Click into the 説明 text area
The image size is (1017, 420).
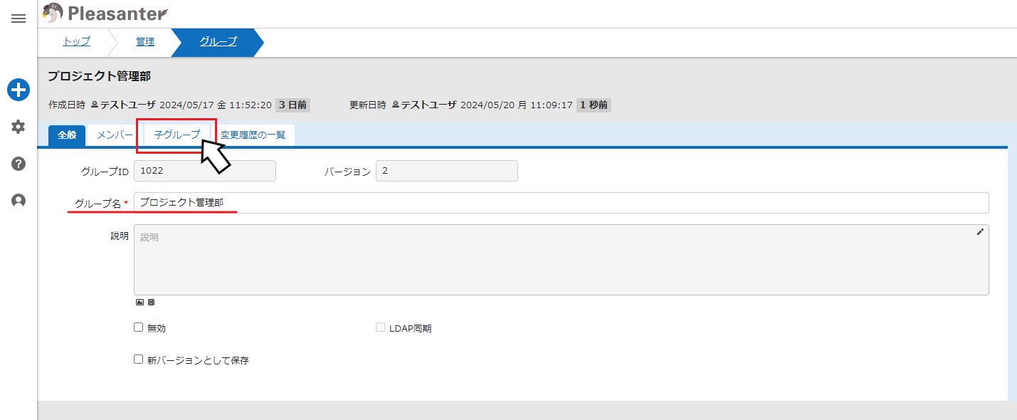pyautogui.click(x=562, y=260)
